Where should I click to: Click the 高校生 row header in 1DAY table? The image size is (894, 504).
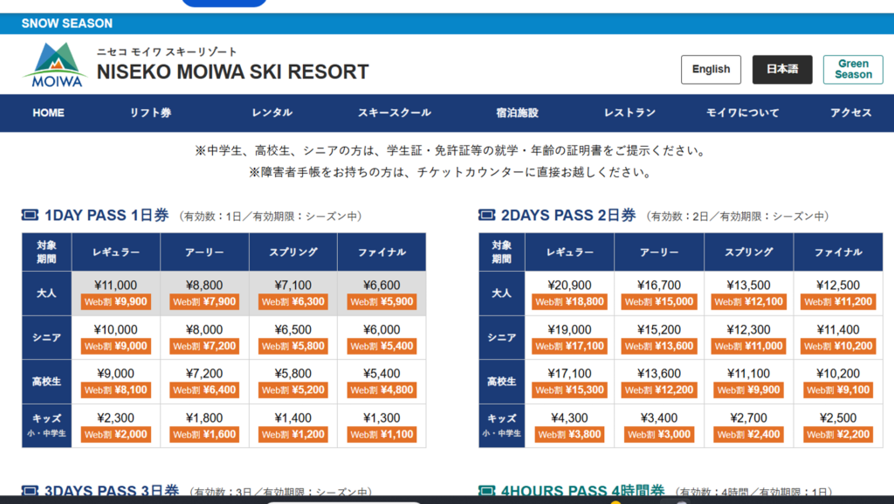coord(47,382)
